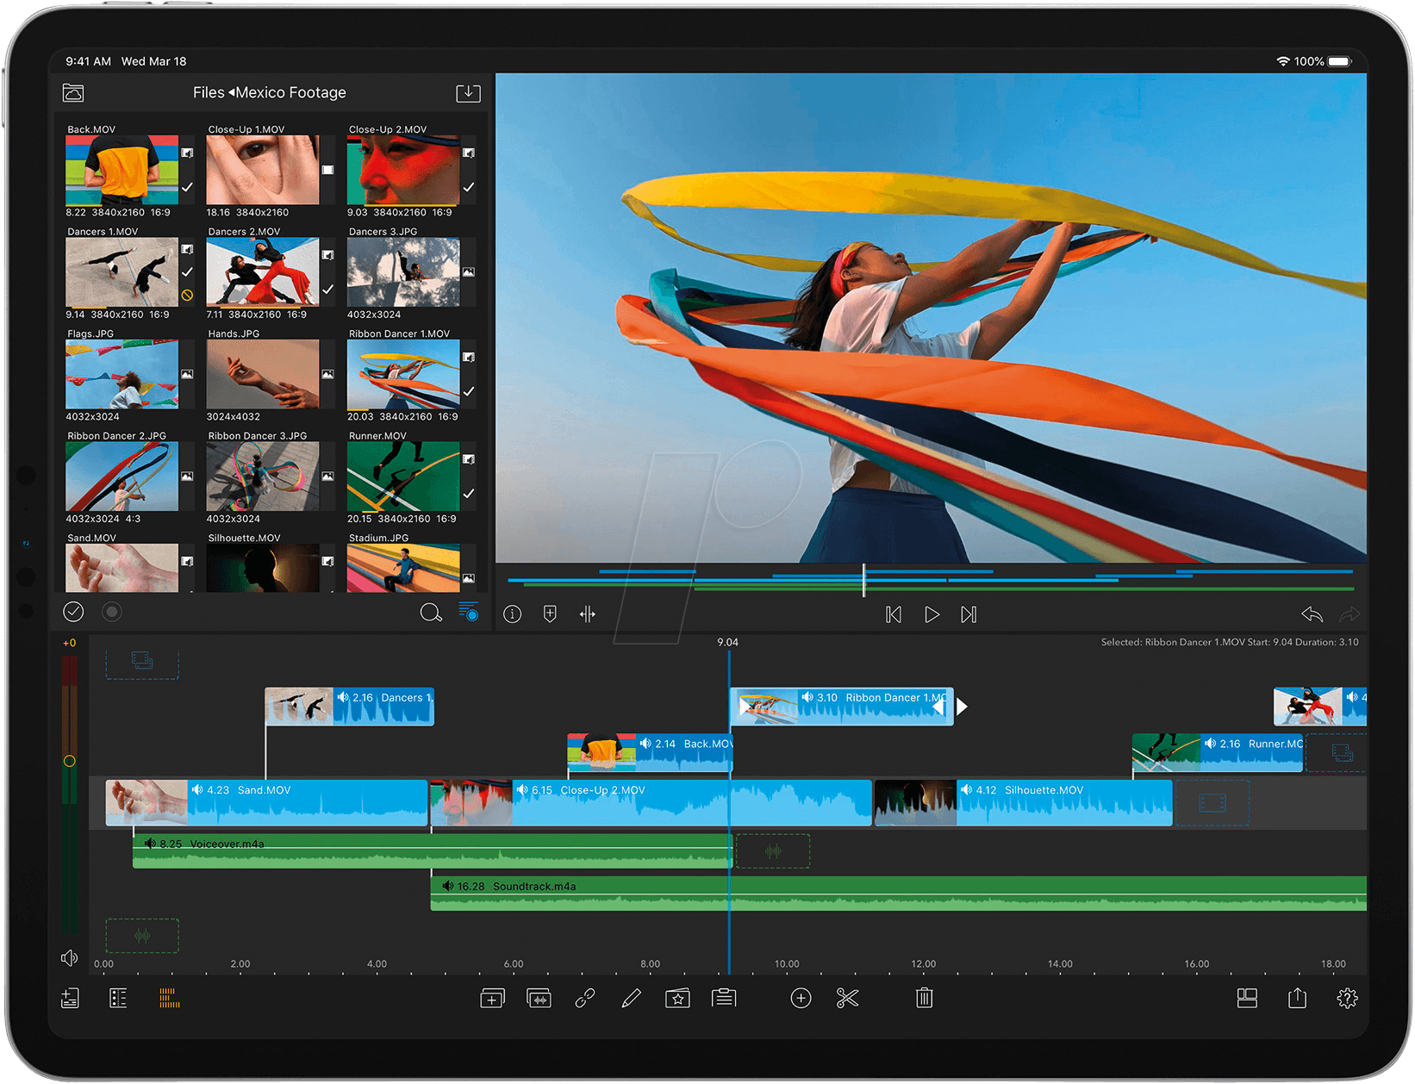Tap the Wi-Fi status icon

coord(1283,61)
